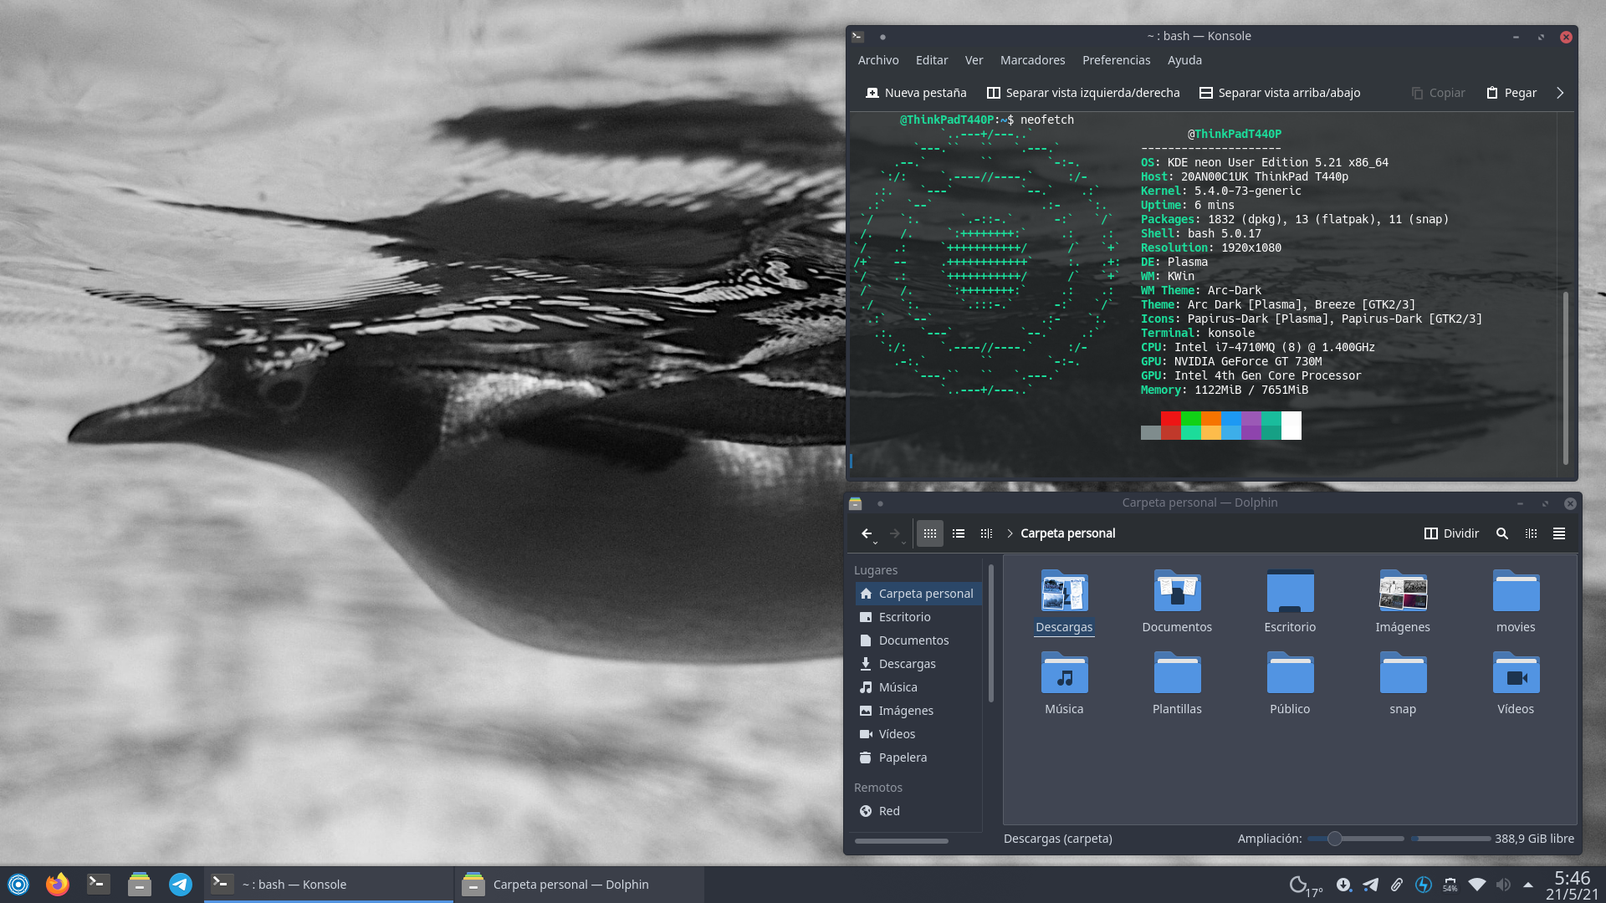Open the Marcadores menu in Konsole

coord(1032,60)
